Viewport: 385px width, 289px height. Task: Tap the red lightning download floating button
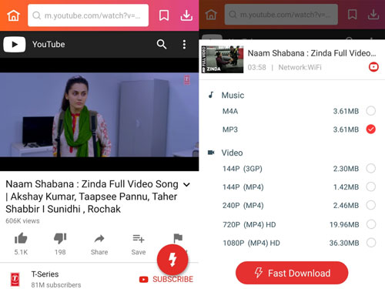click(172, 260)
